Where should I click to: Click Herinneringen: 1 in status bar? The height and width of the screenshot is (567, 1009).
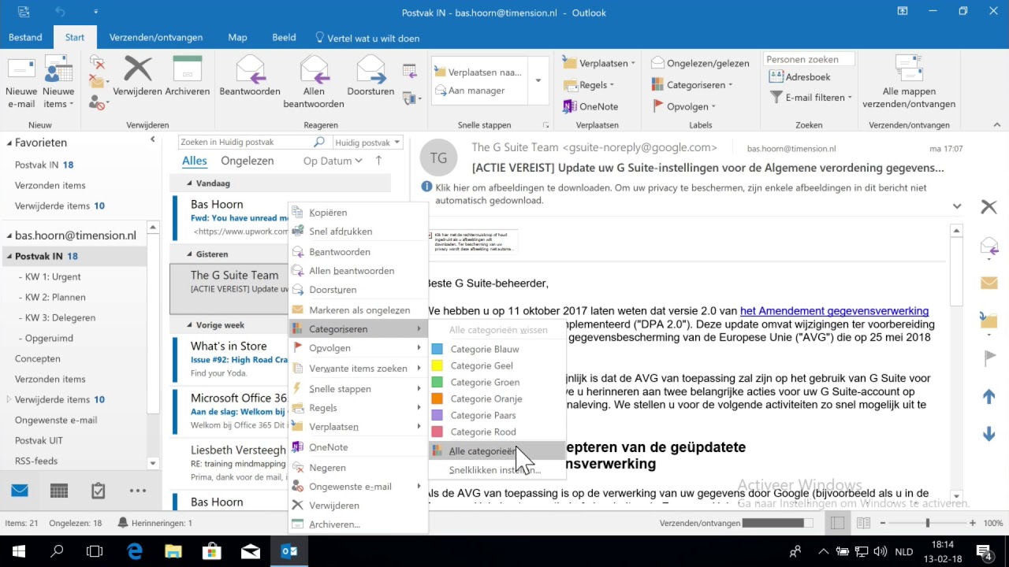(155, 523)
